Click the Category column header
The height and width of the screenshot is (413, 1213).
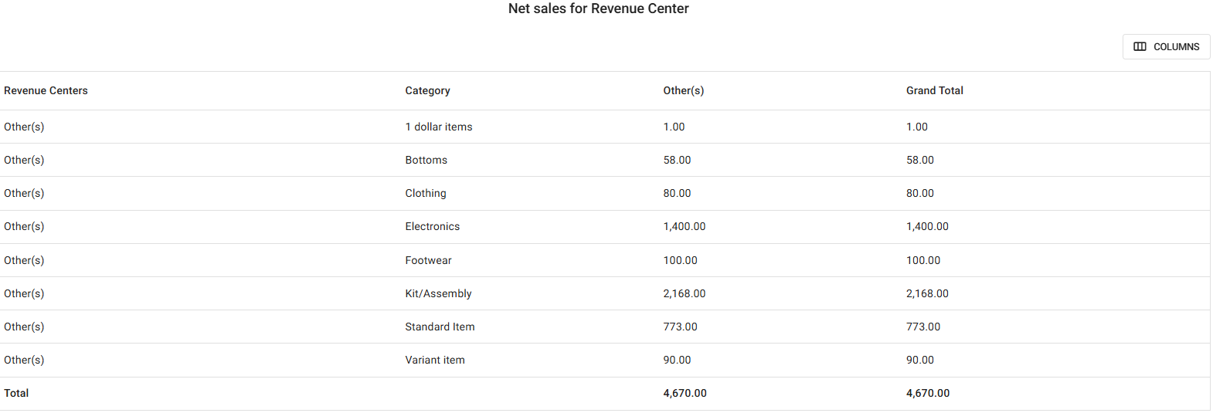click(x=427, y=91)
